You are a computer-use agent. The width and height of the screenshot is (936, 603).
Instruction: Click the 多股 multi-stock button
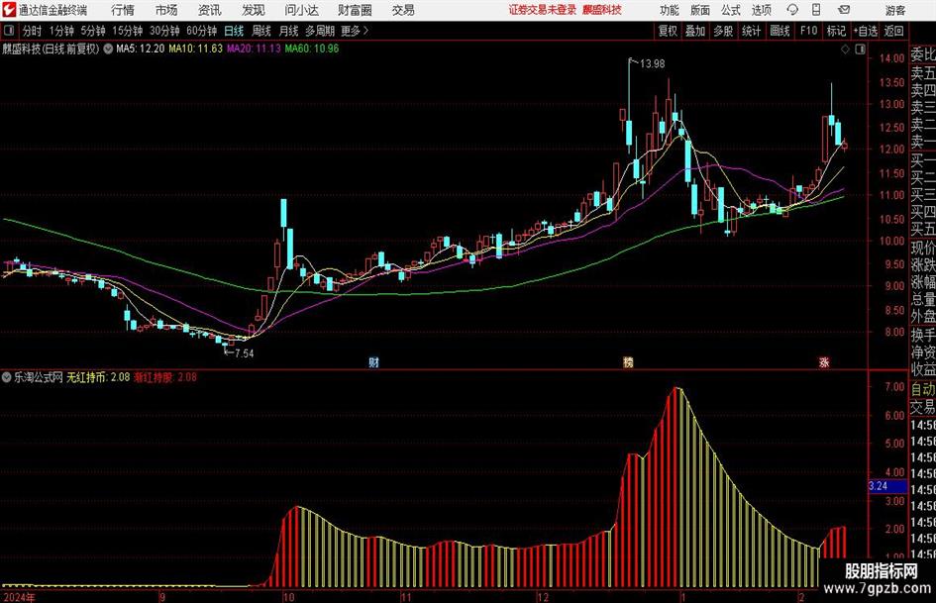(723, 31)
